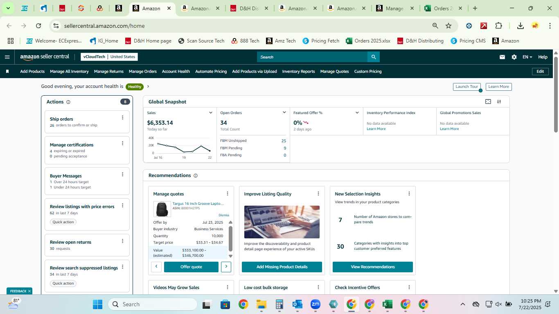559x314 pixels.
Task: Open Ship orders three-dot menu
Action: coord(122,118)
